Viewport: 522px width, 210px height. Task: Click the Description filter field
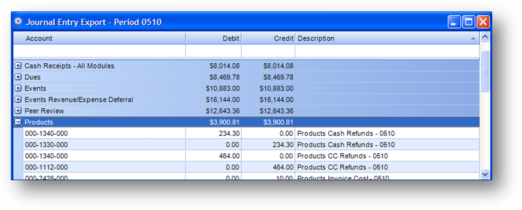coord(387,51)
